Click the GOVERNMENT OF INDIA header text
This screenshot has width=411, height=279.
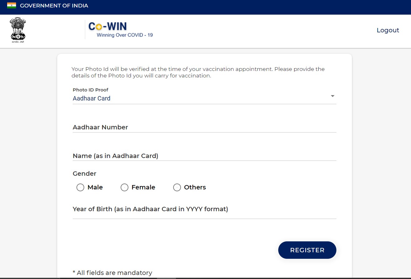click(x=54, y=6)
